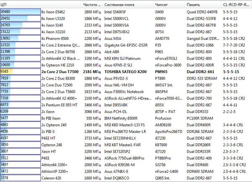Select row Athlon64 3200+
This screenshot has width=252, height=182.
[x=126, y=165]
